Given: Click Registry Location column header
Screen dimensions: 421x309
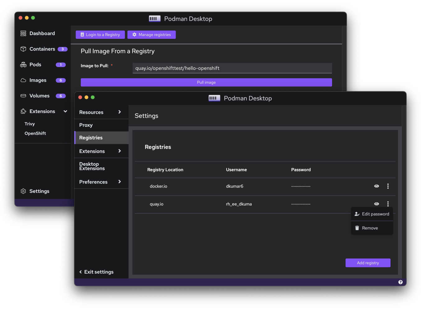Looking at the screenshot, I should point(165,170).
